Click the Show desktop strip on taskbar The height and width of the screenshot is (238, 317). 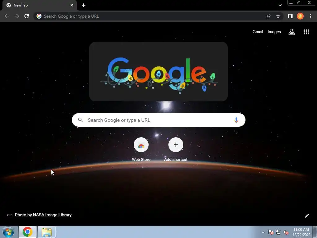315,232
